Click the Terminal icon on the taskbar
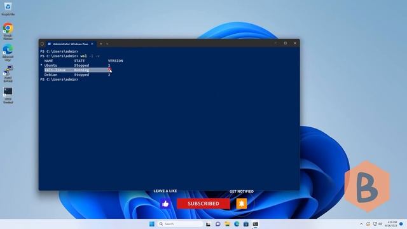Screen dimensions: 407x229 click(255, 224)
